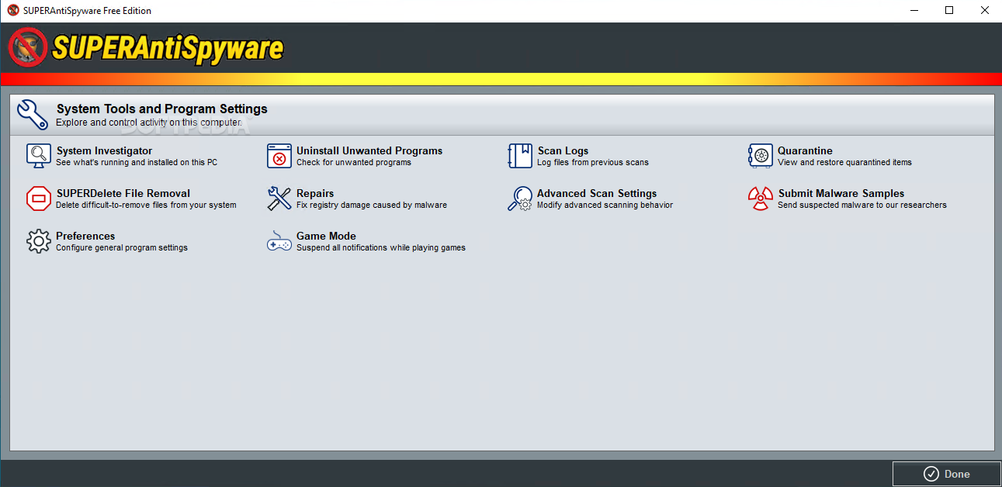Viewport: 1002px width, 487px height.
Task: Click the Game Mode controller icon
Action: pyautogui.click(x=279, y=241)
